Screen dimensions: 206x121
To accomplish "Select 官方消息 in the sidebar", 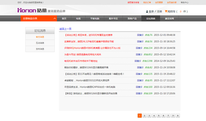I will (40, 37).
